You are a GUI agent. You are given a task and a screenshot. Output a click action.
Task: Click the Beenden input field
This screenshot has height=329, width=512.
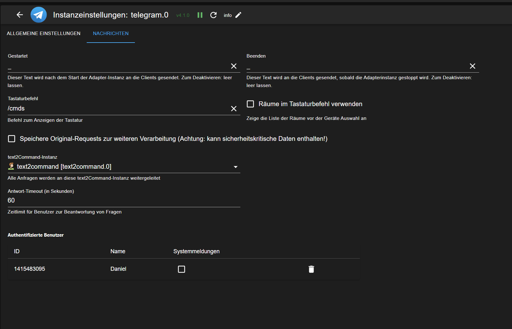(357, 66)
